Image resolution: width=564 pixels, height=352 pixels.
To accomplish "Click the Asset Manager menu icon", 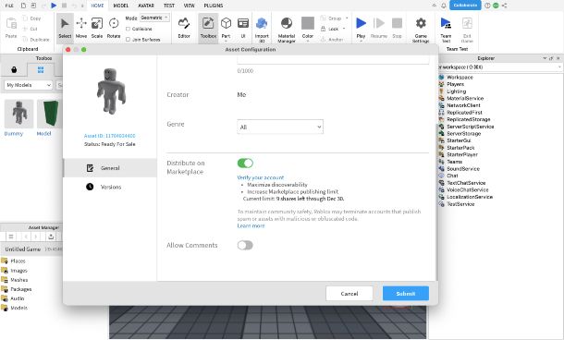I will (11, 237).
